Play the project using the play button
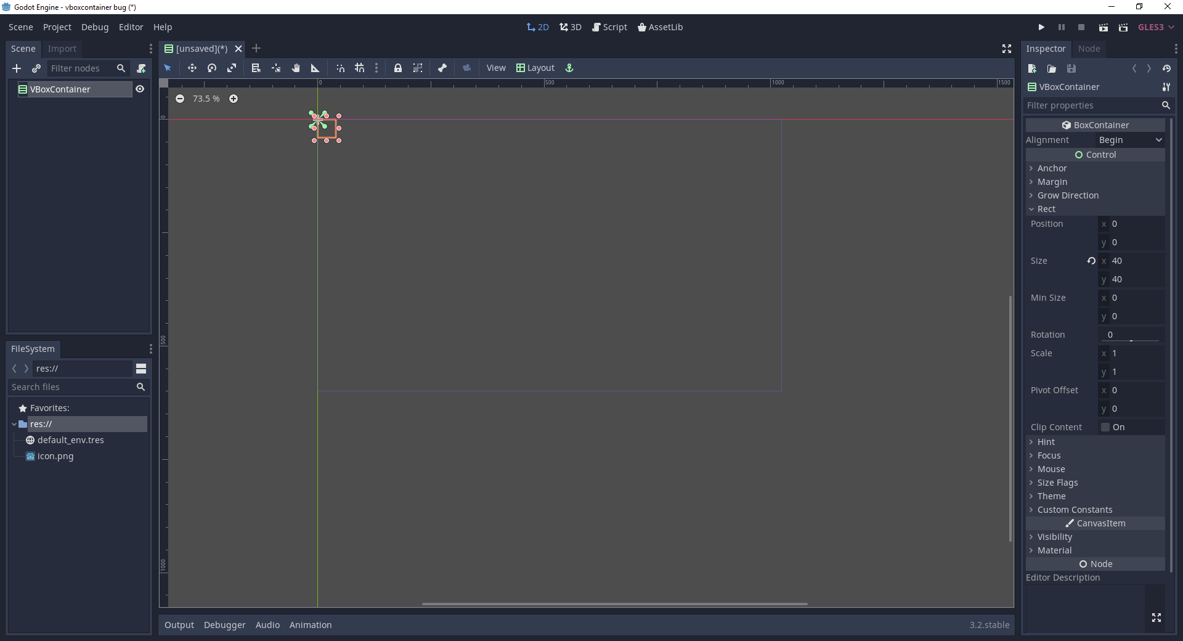Screen dimensions: 1183x641 [x=1041, y=27]
